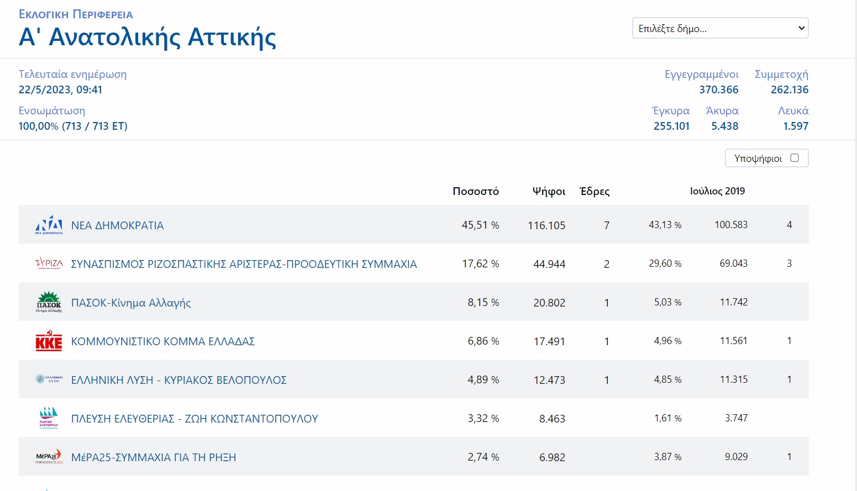The width and height of the screenshot is (857, 491).
Task: Click the Εγγεγραμμένοι label
Action: [702, 74]
